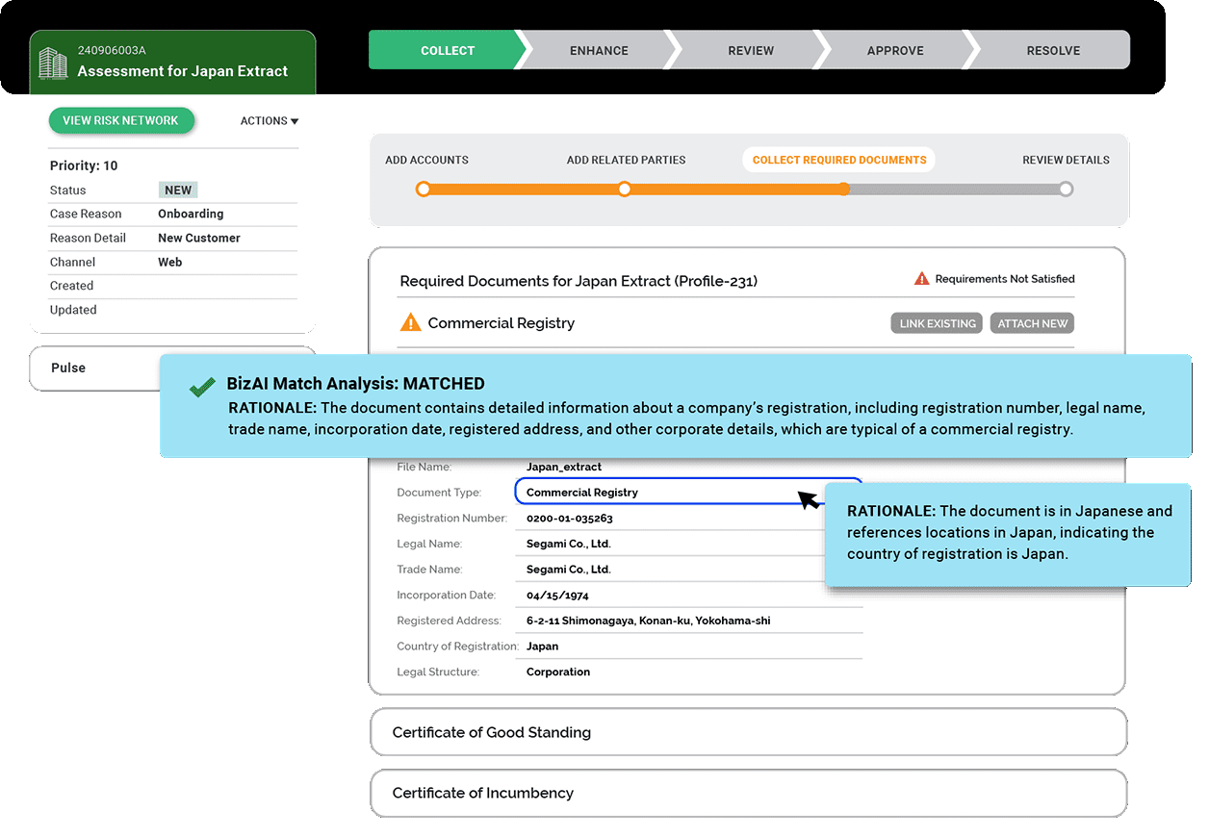Click the ATTACH NEW button
The image size is (1209, 837).
click(x=1032, y=323)
